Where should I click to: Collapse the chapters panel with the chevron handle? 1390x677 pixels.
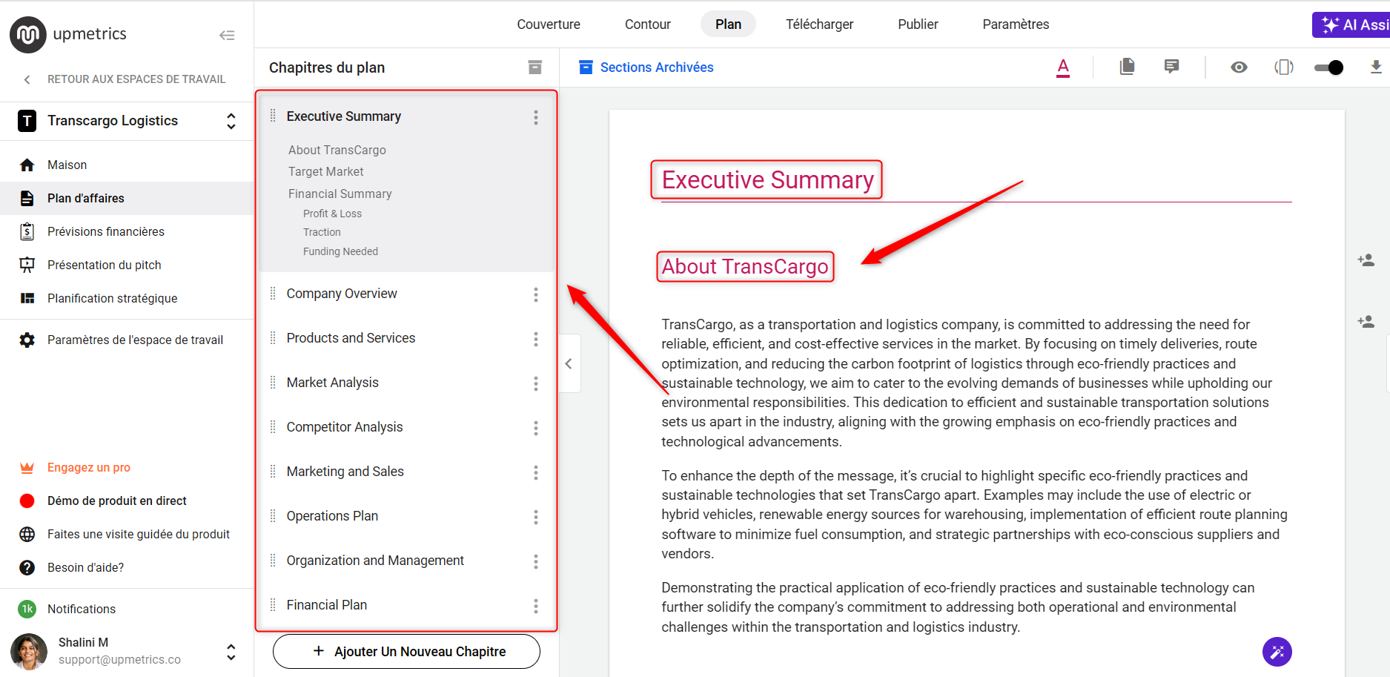pos(569,363)
